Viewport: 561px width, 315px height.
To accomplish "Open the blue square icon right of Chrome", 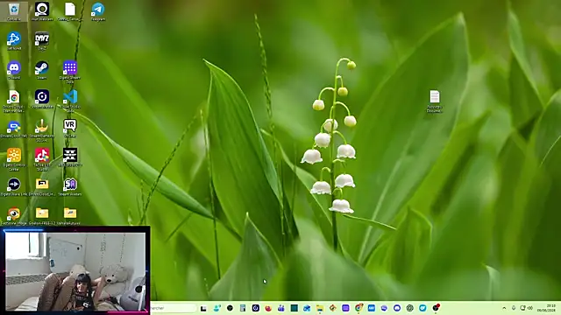I will click(372, 308).
